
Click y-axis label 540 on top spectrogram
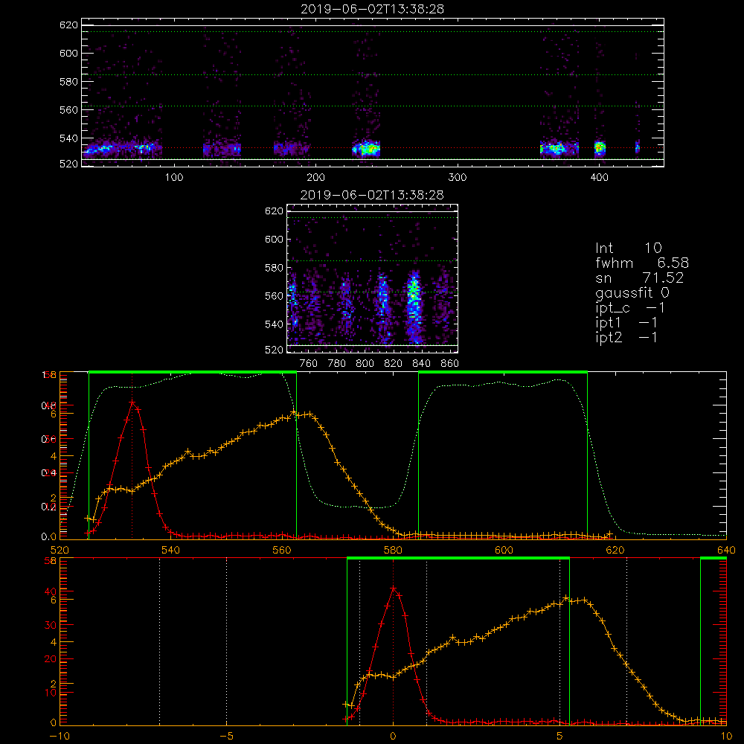coord(68,138)
